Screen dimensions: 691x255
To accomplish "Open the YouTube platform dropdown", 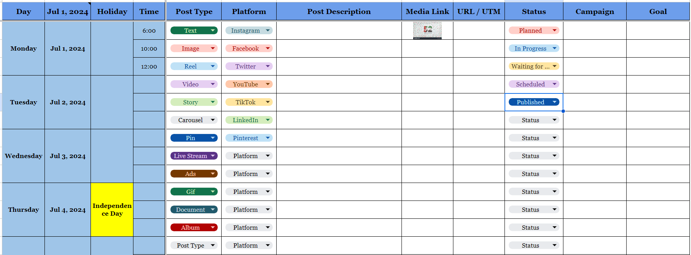I will (x=249, y=84).
